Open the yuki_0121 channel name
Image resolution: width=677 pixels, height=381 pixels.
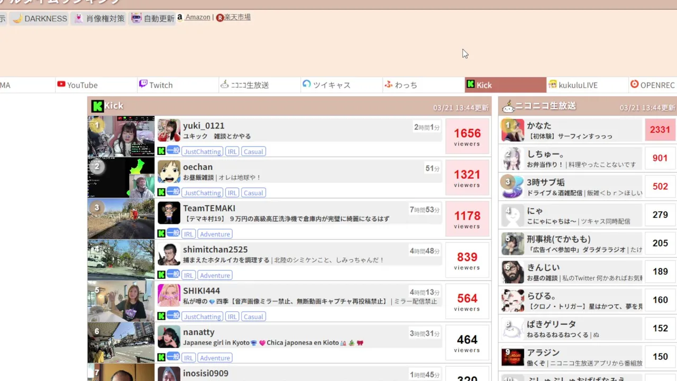coord(204,126)
